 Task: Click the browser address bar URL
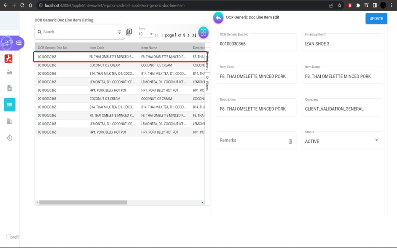click(x=115, y=5)
